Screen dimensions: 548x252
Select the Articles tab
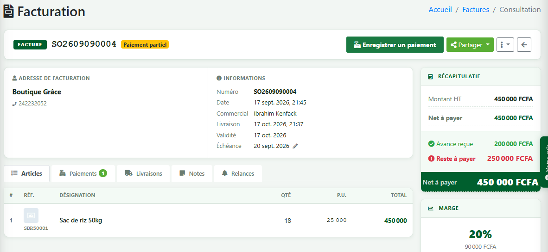(27, 173)
